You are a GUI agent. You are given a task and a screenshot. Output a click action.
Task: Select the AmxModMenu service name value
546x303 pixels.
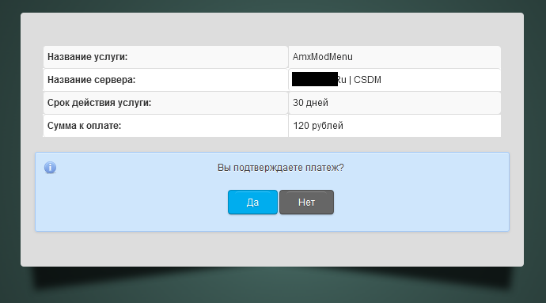pyautogui.click(x=322, y=57)
